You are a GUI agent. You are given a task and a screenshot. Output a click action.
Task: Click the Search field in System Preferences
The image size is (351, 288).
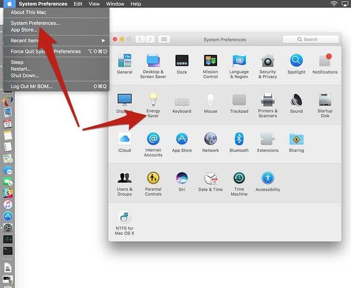tap(311, 39)
